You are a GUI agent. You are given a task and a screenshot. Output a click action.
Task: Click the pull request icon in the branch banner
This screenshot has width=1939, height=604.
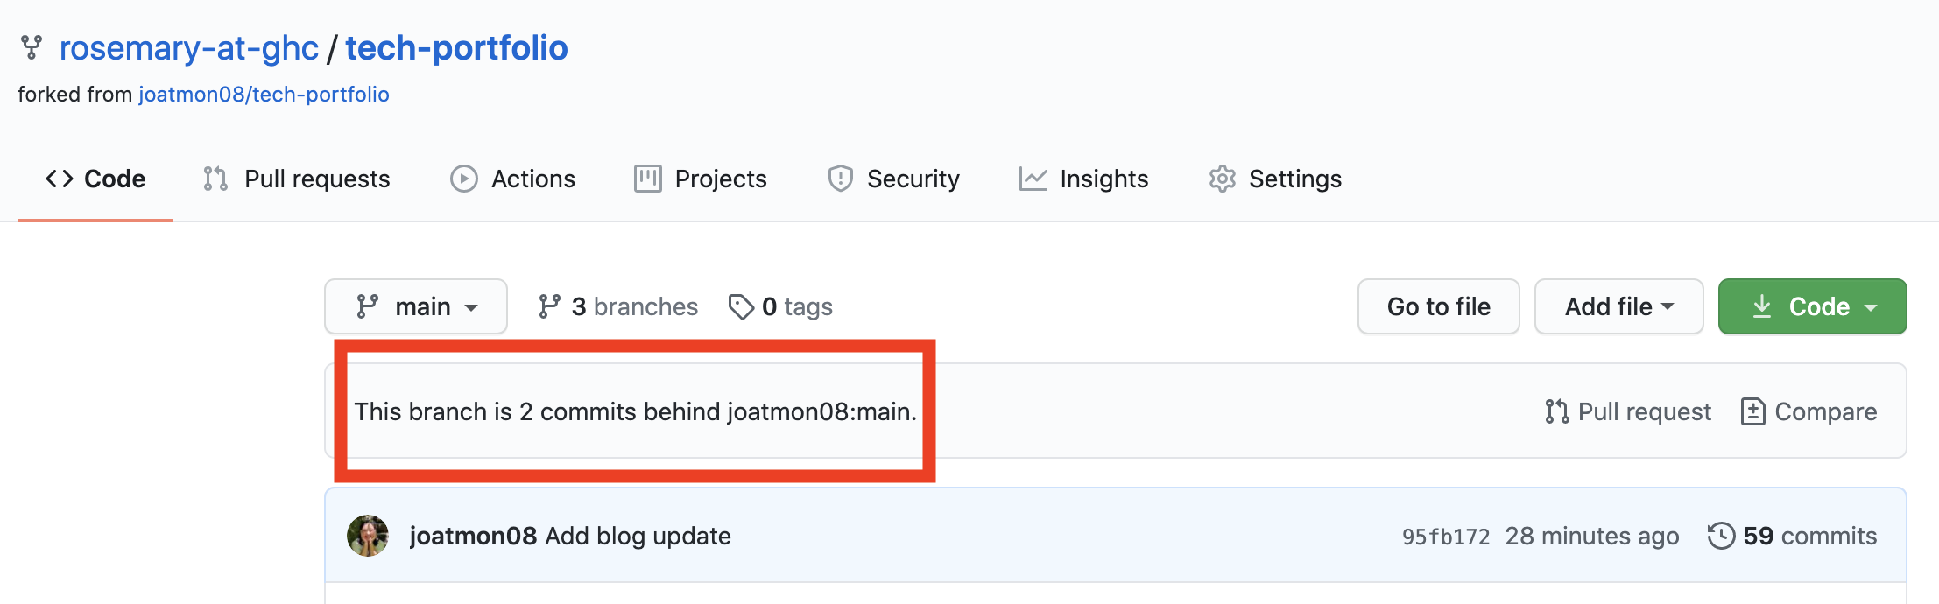click(1557, 411)
